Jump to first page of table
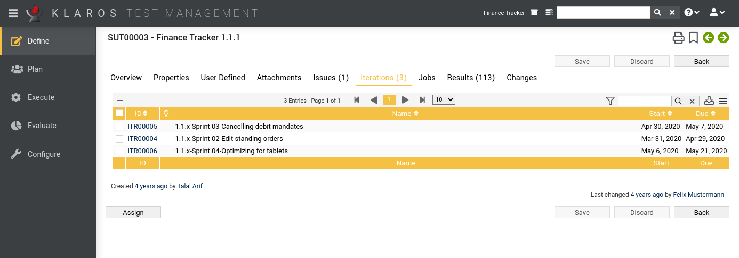Screen dimensions: 739x258 click(357, 100)
